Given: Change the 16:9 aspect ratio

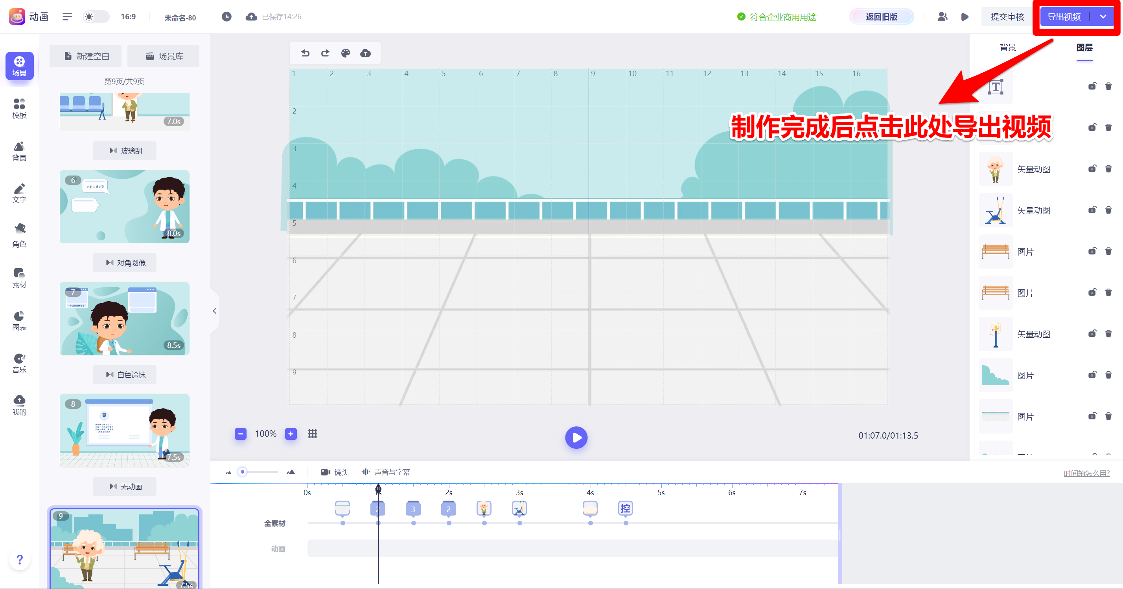Looking at the screenshot, I should coord(128,16).
